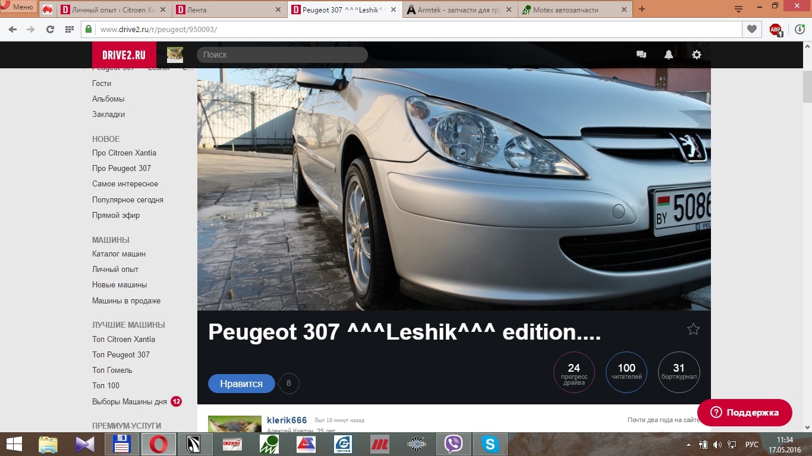Open the Opera Меню button

[x=18, y=7]
